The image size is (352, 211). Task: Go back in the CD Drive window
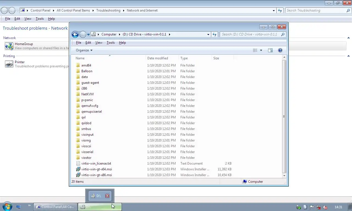point(75,34)
